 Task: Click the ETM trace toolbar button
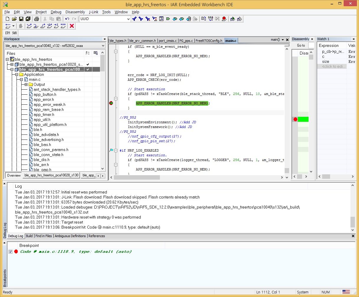pos(8,33)
